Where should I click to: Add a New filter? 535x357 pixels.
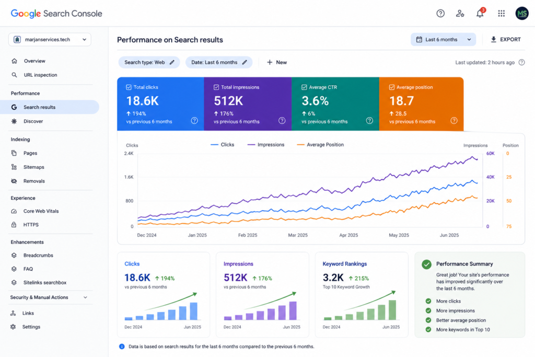pyautogui.click(x=277, y=62)
